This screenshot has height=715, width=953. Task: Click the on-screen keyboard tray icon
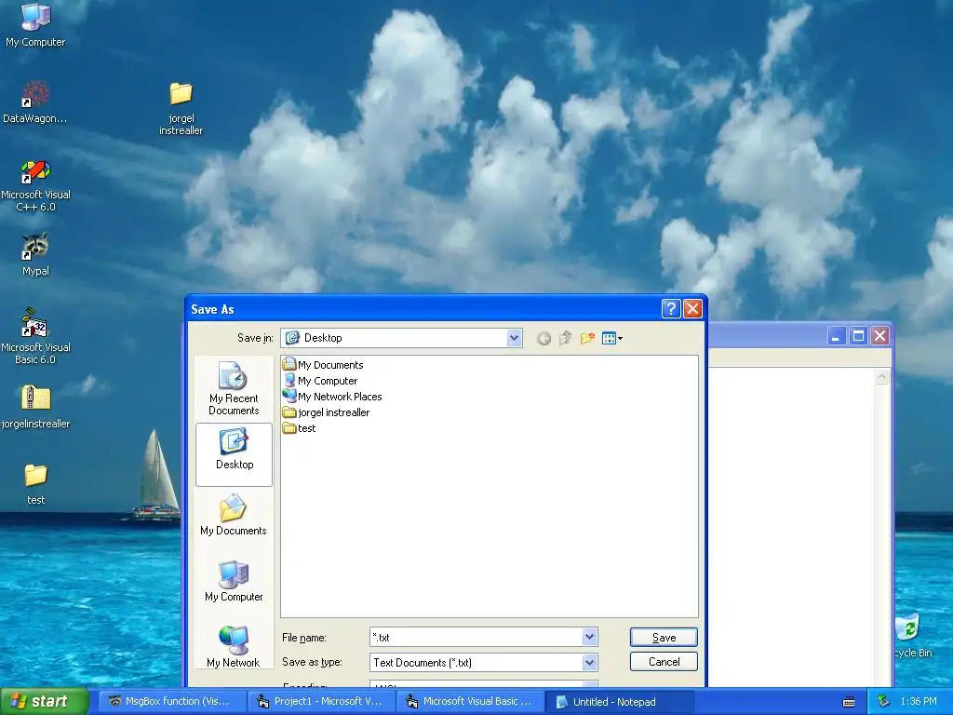click(x=849, y=702)
